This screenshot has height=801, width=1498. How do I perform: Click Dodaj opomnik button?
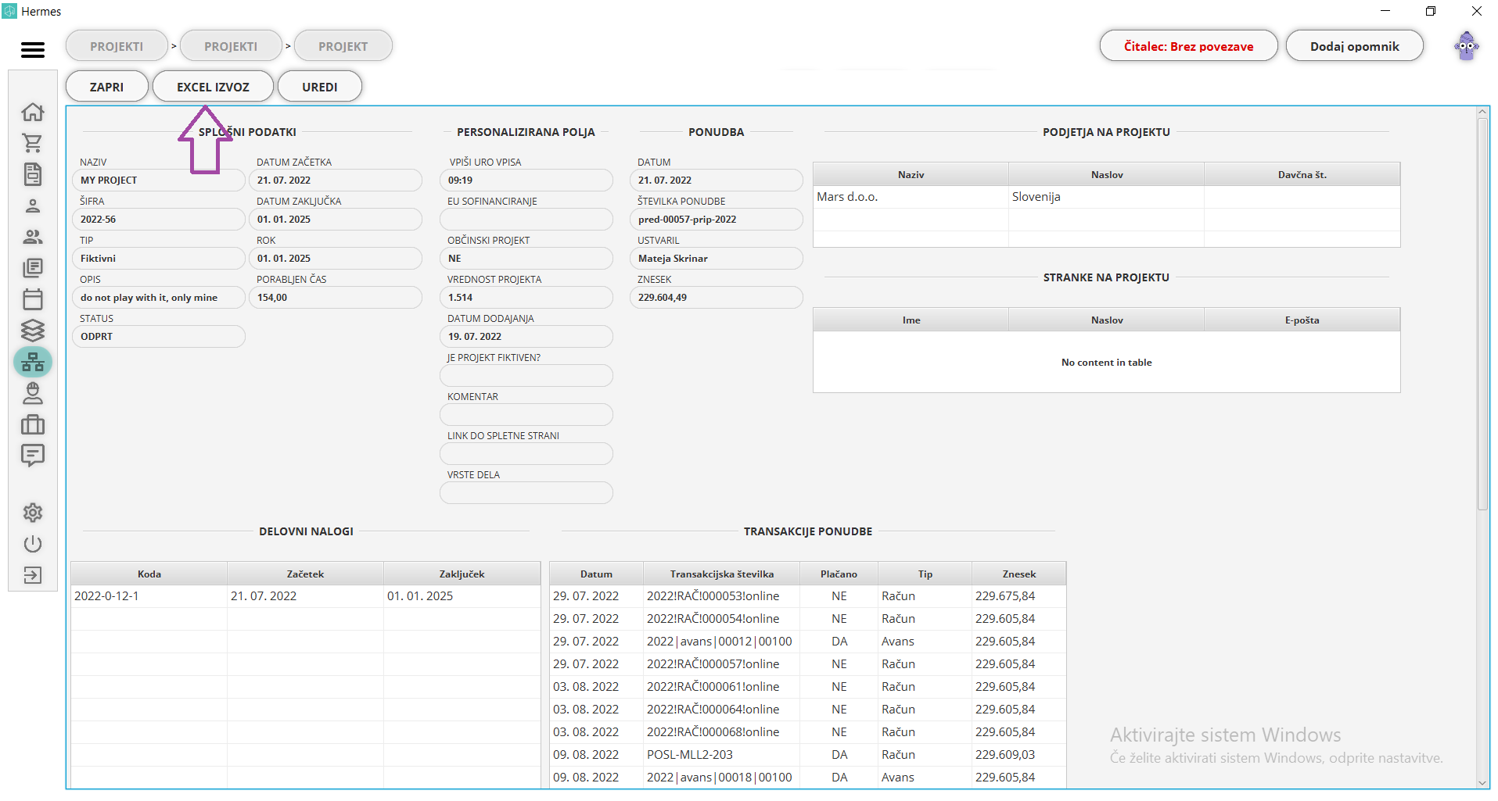point(1354,46)
